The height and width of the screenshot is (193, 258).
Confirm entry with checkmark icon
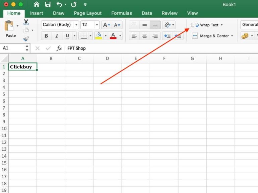[48, 48]
